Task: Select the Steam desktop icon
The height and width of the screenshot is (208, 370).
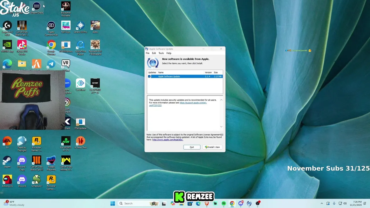Action: click(x=7, y=162)
